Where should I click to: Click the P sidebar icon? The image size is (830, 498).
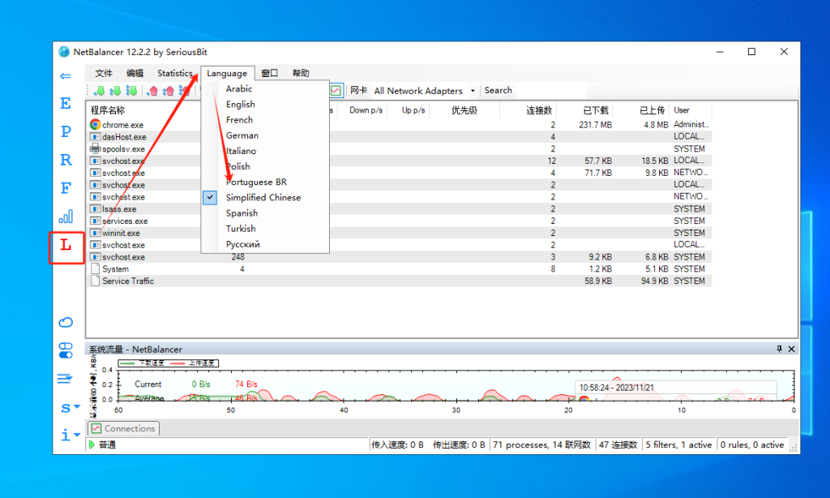[66, 131]
